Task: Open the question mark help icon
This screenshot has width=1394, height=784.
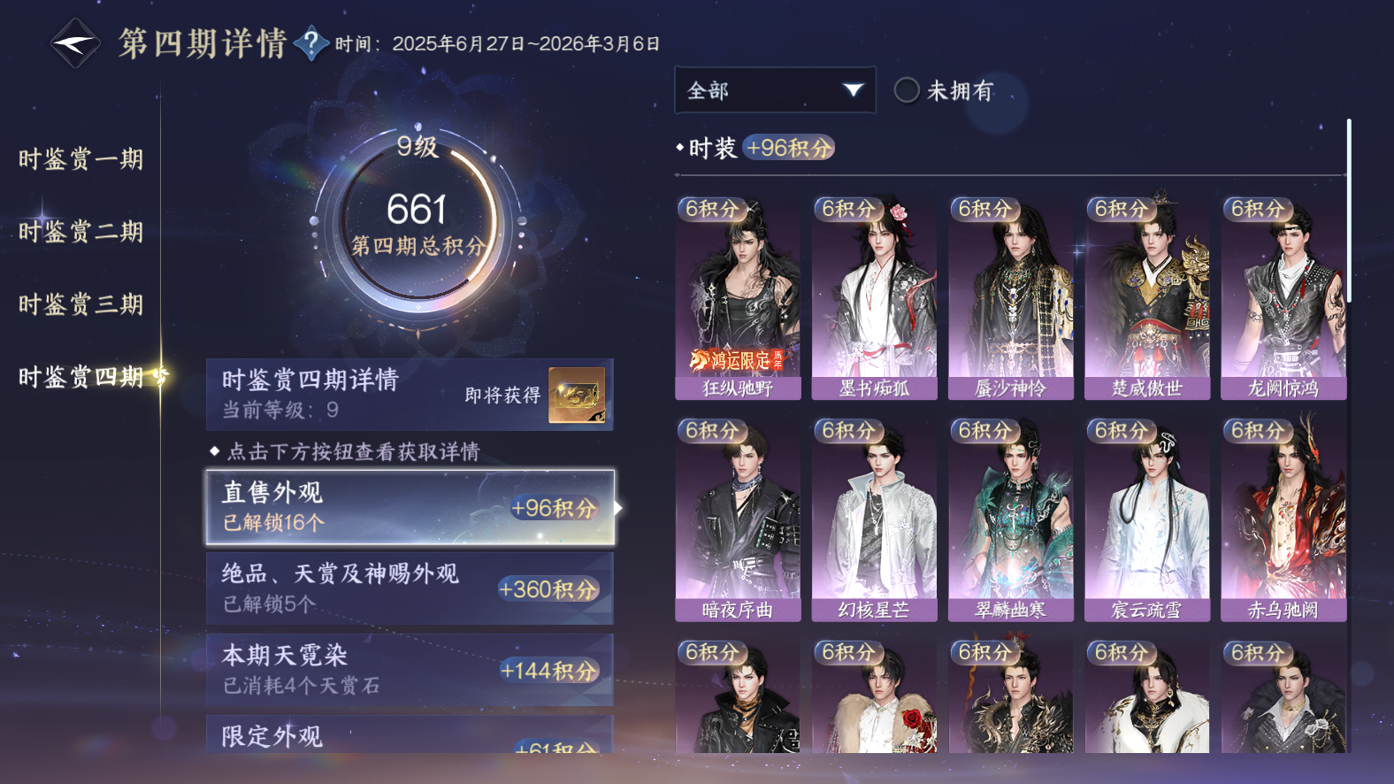Action: coord(311,42)
